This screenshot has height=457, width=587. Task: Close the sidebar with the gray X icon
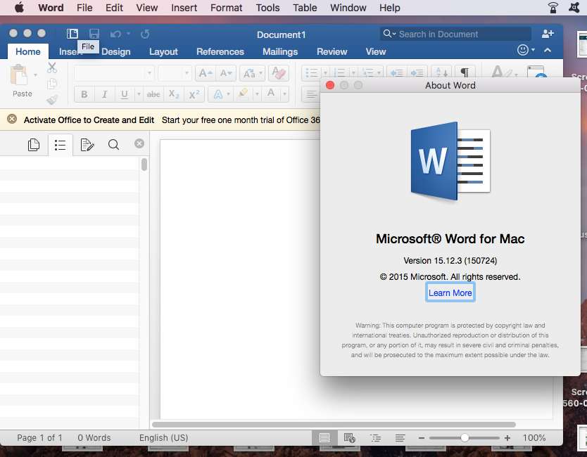click(x=139, y=143)
